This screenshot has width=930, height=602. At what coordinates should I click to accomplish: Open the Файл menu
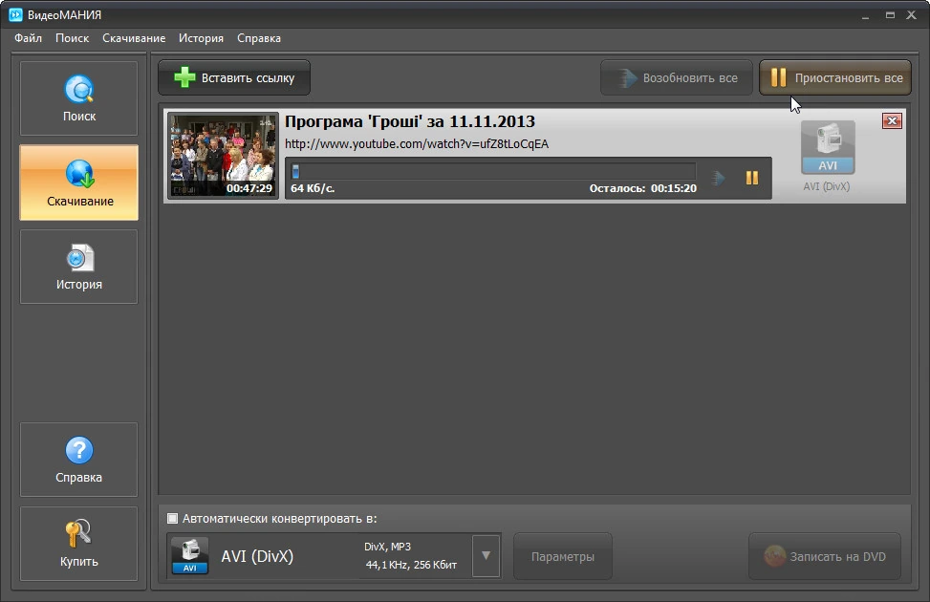(28, 38)
